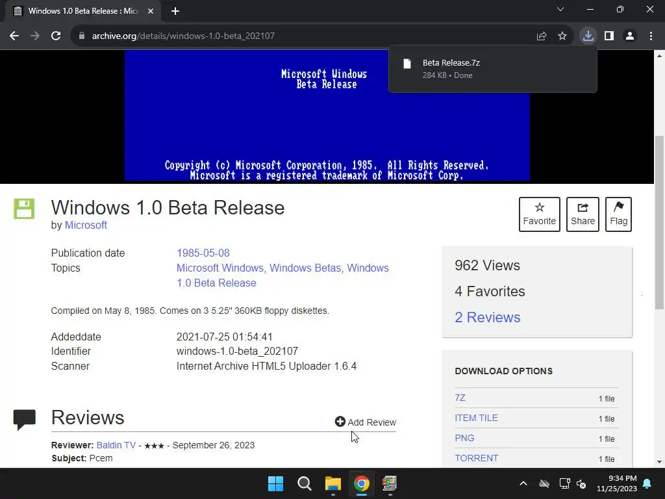Open the notifications bell
The height and width of the screenshot is (499, 665).
(x=647, y=483)
